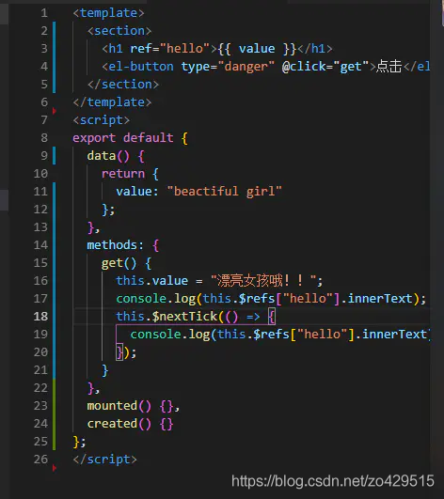This screenshot has height=499, width=444.
Task: Click the "get" string in the @click handler
Action: click(351, 67)
